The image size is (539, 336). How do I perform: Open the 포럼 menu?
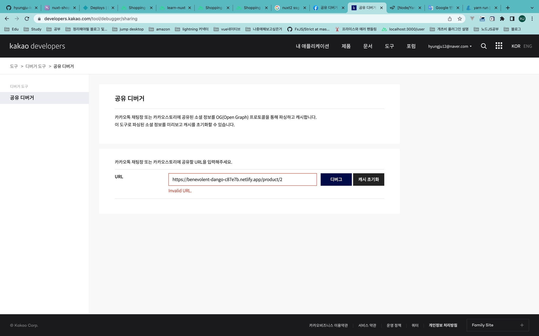[411, 46]
